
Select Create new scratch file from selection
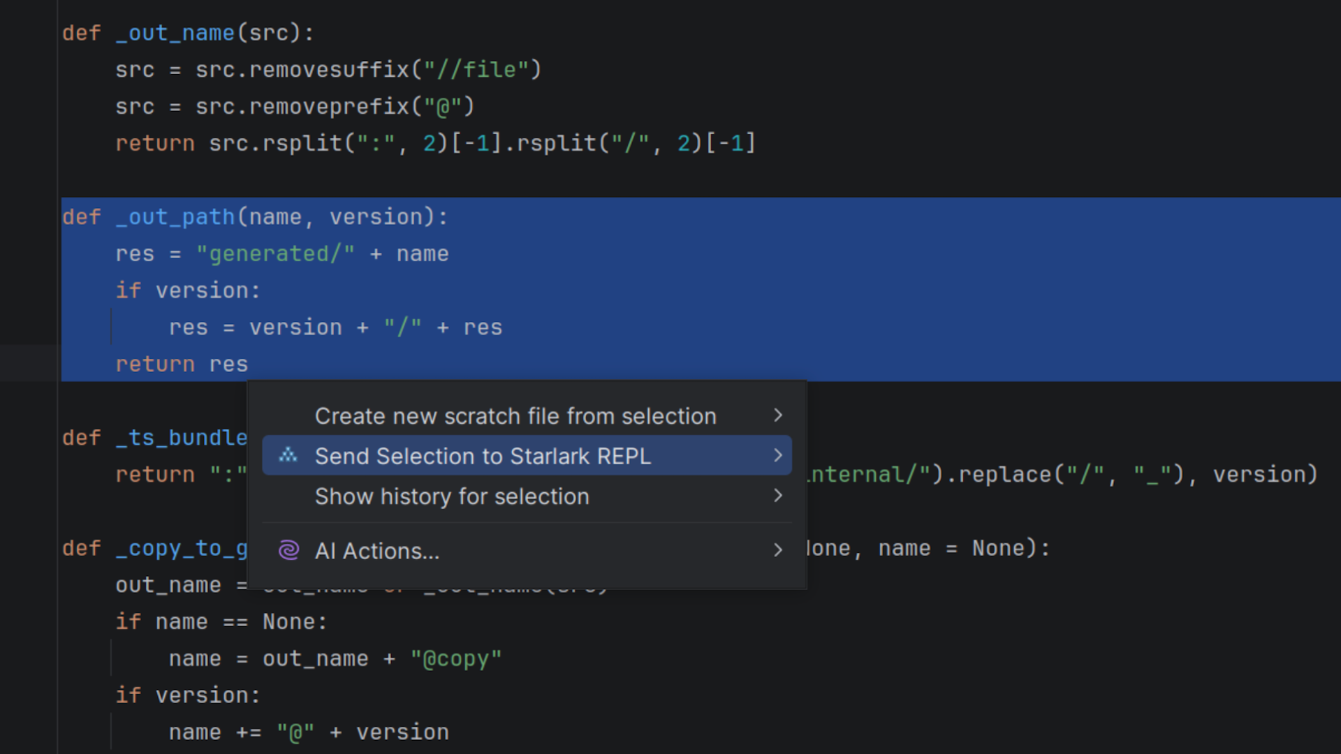coord(515,416)
